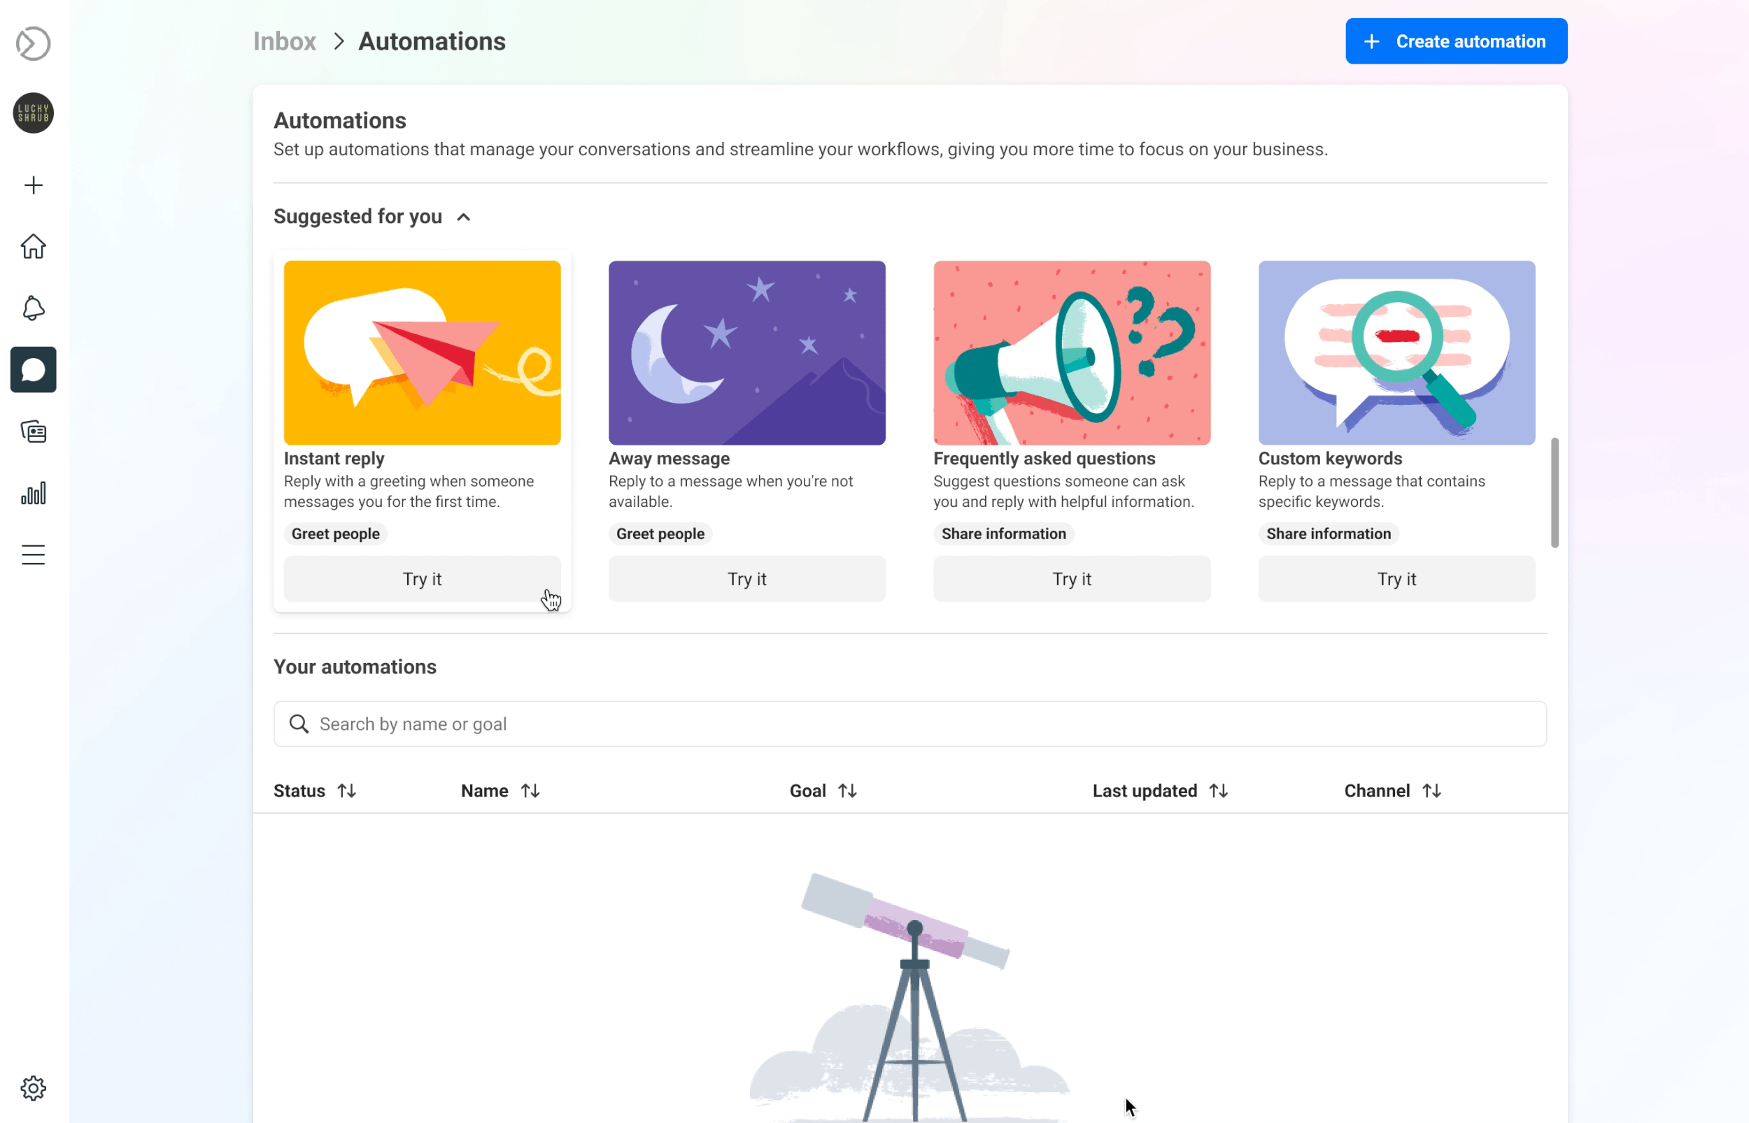Open the All tools hamburger menu icon
The image size is (1749, 1123).
point(33,555)
